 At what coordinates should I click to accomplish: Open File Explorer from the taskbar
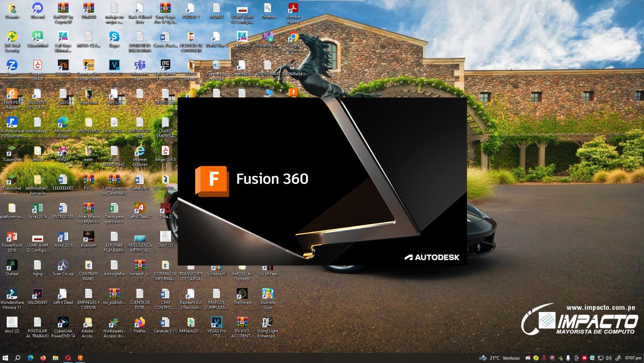56,358
